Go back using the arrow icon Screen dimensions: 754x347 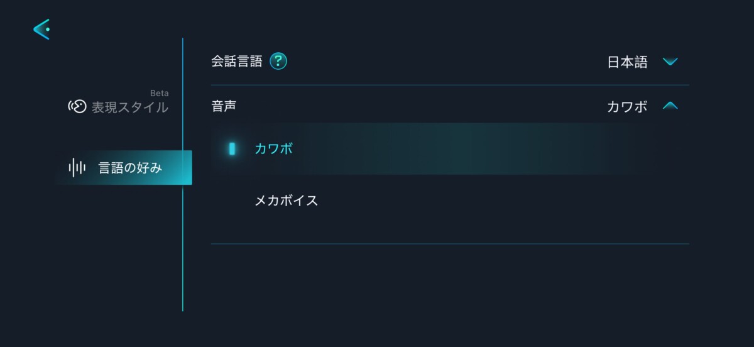41,29
